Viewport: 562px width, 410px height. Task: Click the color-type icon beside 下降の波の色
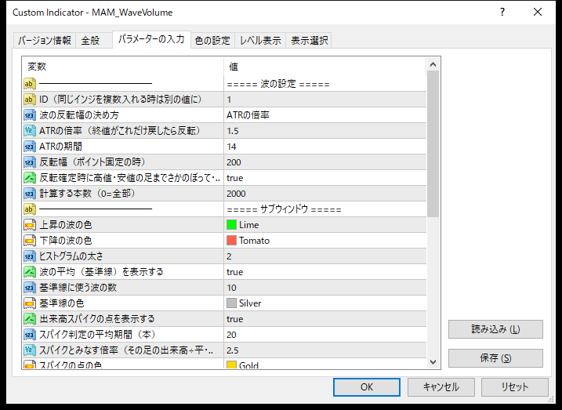[30, 241]
